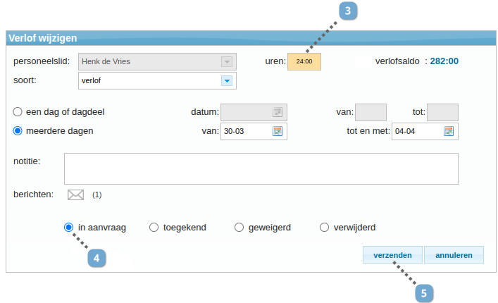Screen dimensions: 498x303
Task: Mark the leave as 'toegekend'
Action: pyautogui.click(x=154, y=227)
